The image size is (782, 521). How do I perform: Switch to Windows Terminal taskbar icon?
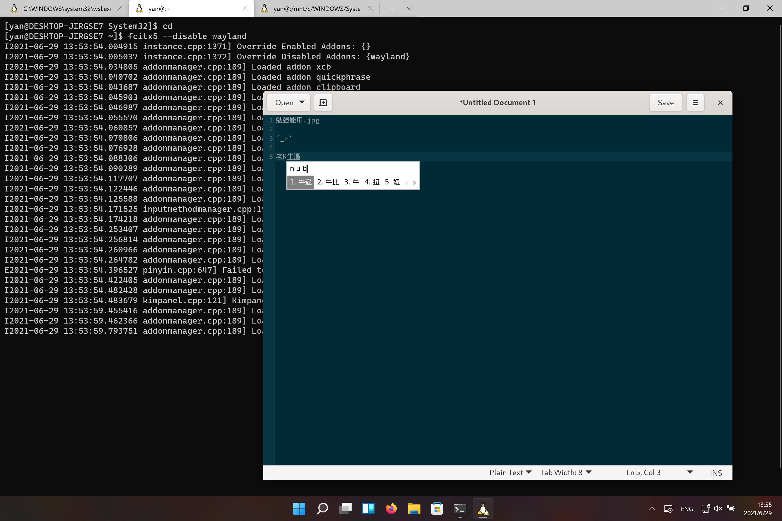(x=460, y=509)
